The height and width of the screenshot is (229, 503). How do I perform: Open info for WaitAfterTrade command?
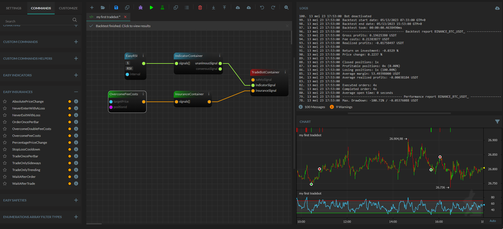click(x=76, y=184)
